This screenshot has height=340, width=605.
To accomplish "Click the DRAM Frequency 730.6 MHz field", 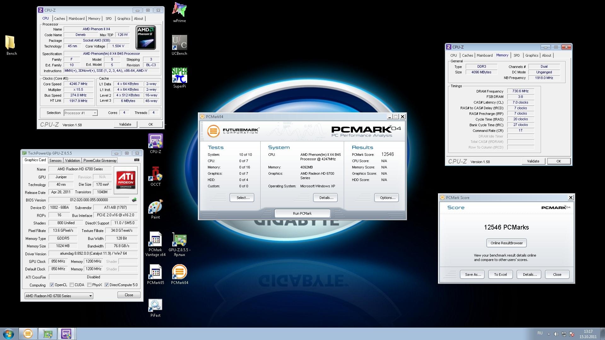I will click(521, 91).
